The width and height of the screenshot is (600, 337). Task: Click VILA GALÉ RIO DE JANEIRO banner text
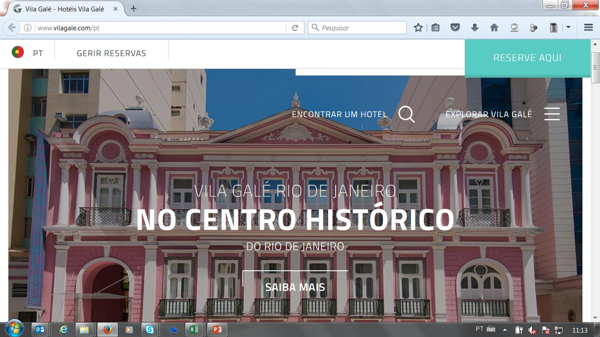(x=295, y=191)
